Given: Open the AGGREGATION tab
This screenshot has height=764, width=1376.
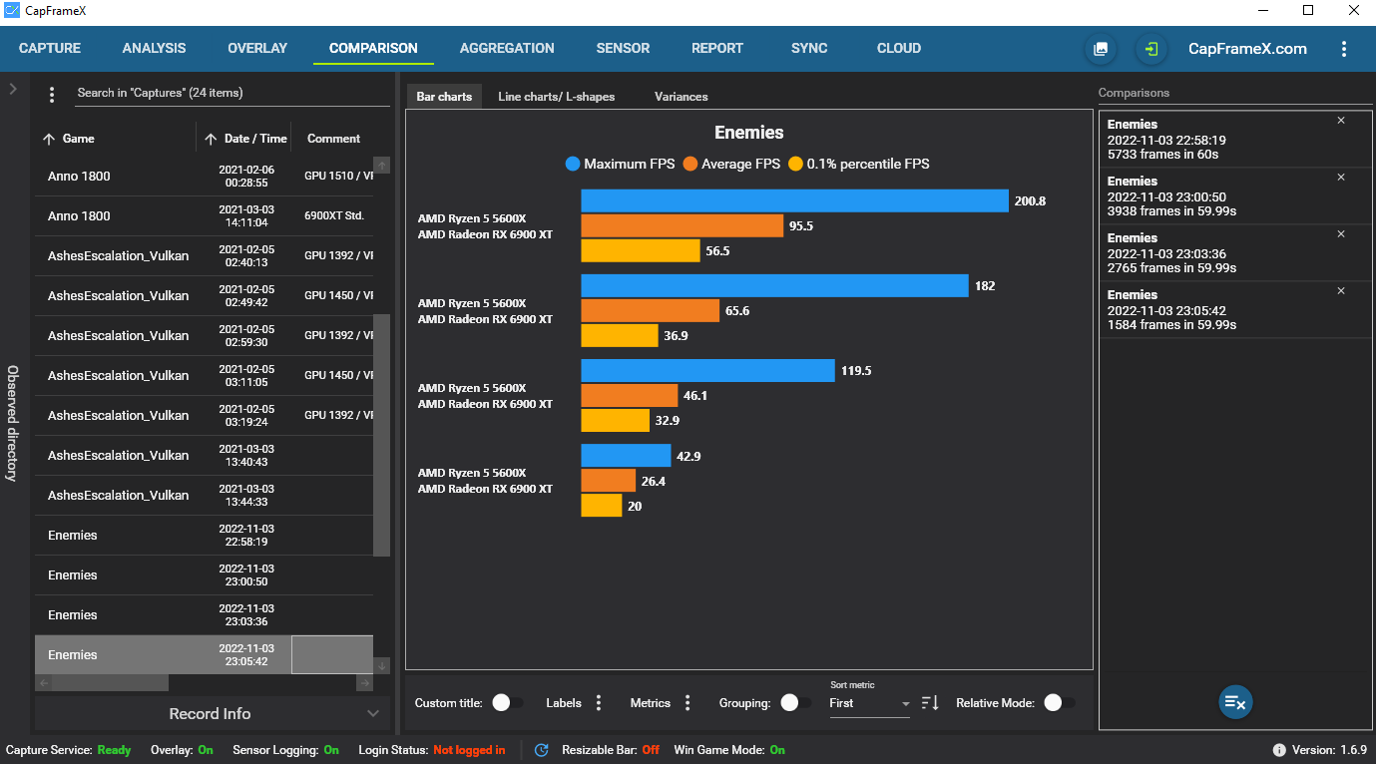Looking at the screenshot, I should pos(507,48).
